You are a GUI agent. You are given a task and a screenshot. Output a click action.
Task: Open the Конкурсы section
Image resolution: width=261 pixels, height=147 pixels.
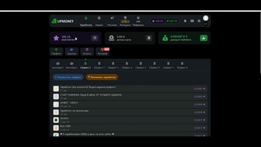click(125, 21)
